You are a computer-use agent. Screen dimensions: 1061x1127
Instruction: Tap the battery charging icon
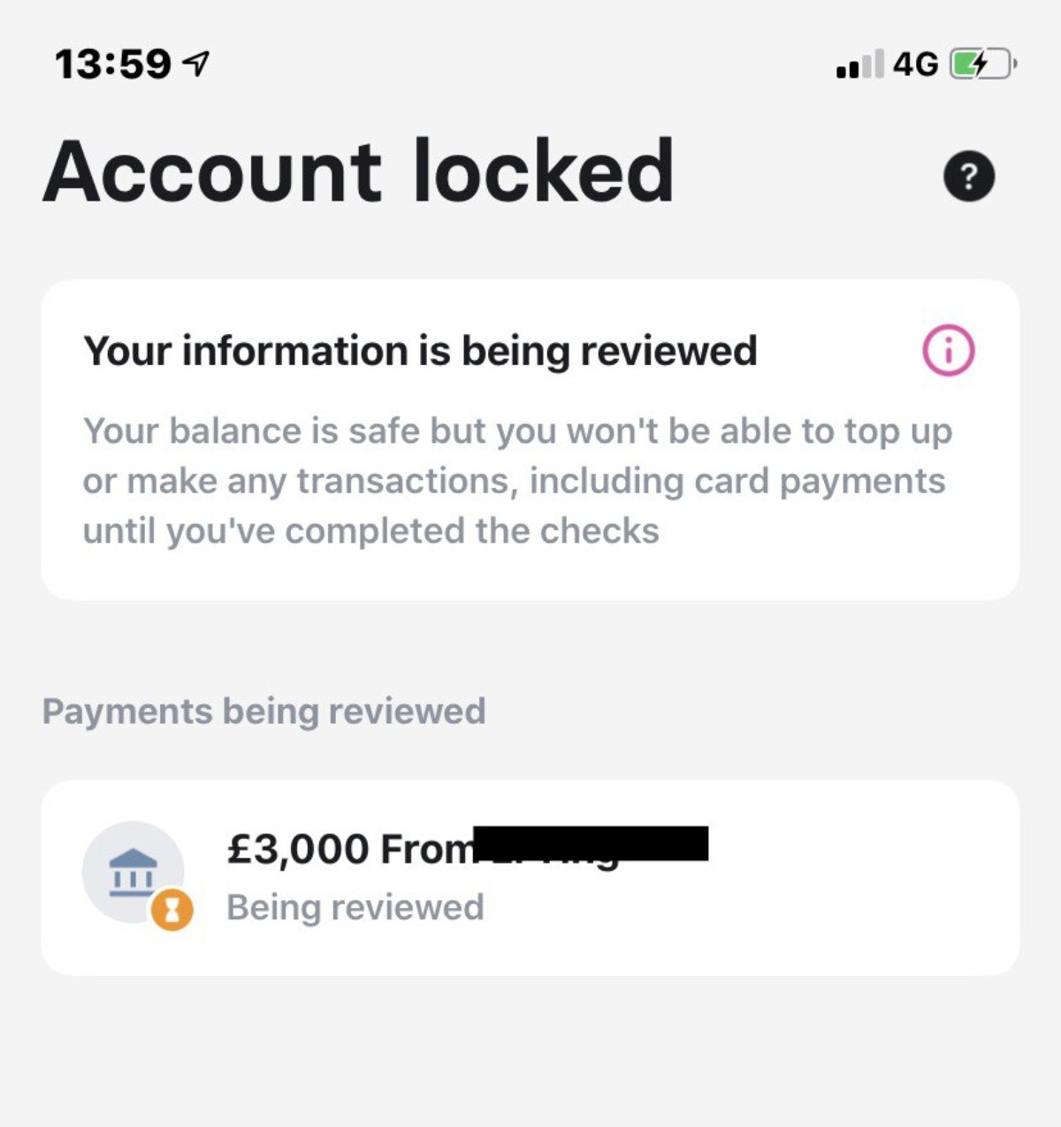pos(982,64)
